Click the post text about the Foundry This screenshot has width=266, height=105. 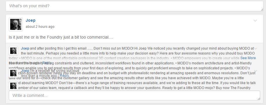click(x=61, y=37)
